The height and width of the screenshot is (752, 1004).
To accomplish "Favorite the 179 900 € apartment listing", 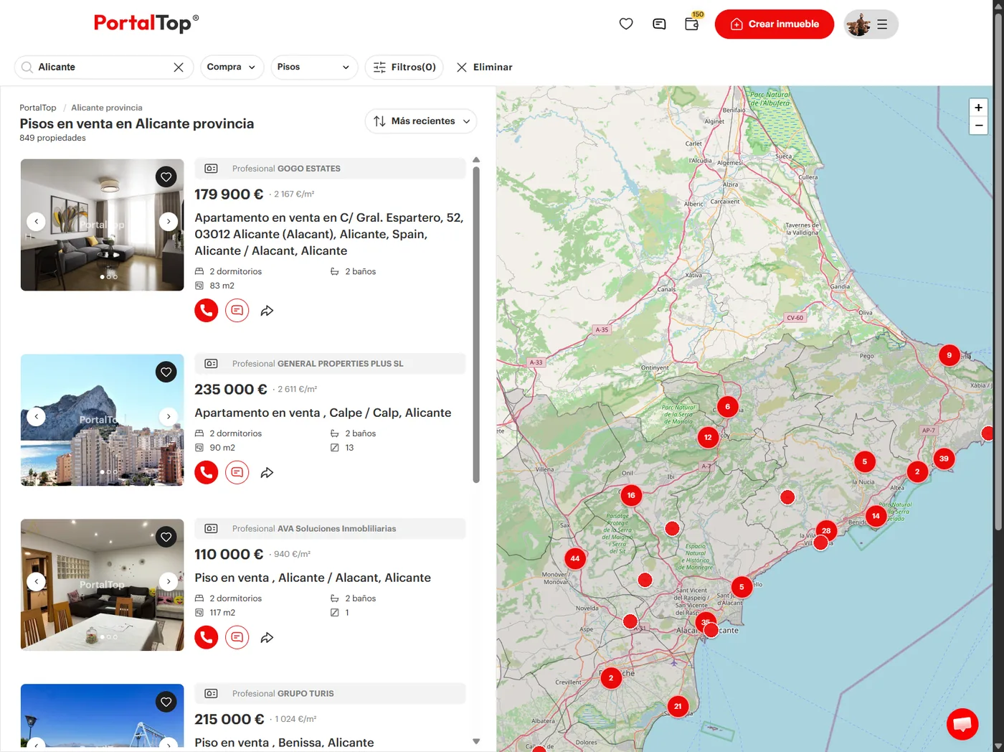I will coord(166,177).
